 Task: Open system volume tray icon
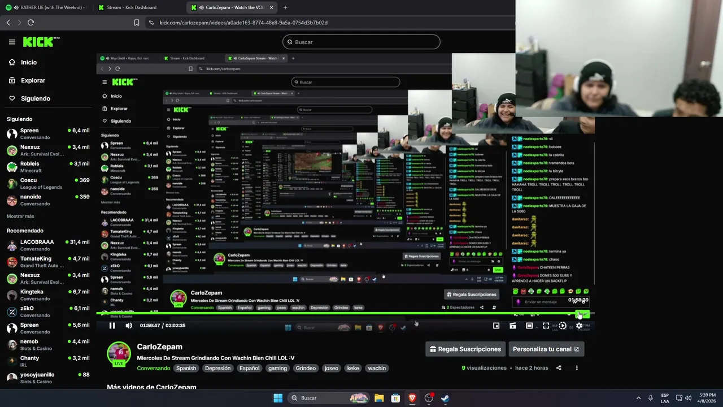tap(689, 398)
